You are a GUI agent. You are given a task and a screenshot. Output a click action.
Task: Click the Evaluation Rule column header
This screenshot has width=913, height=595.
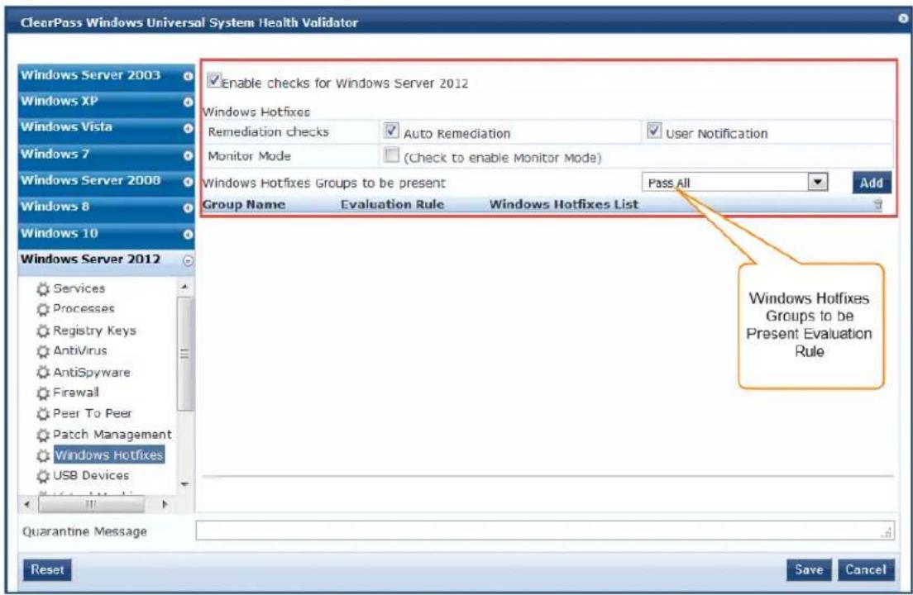coord(393,205)
